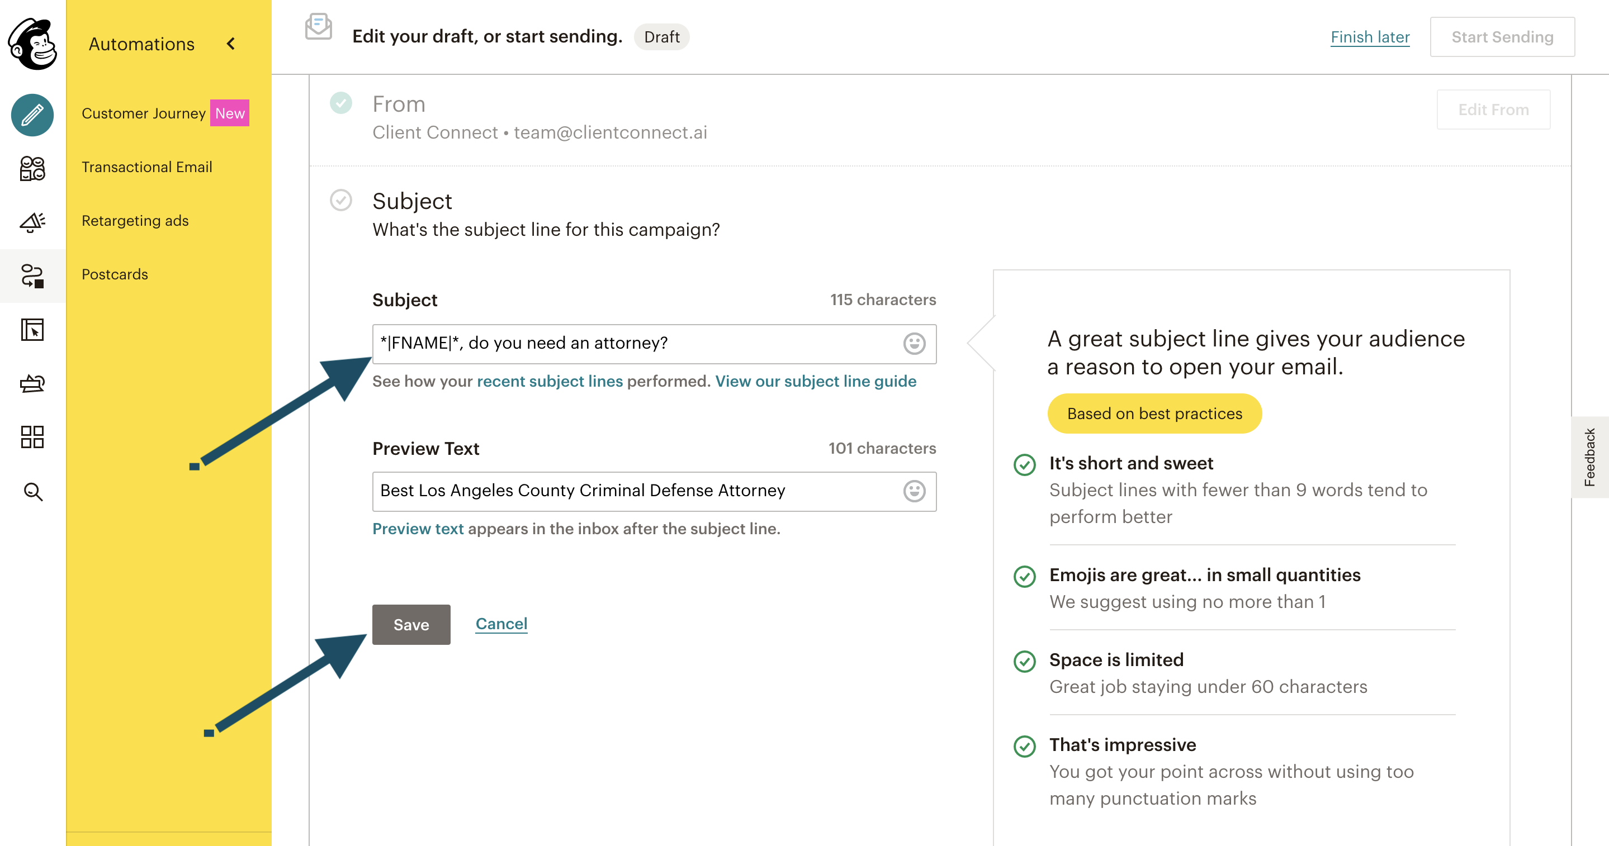Open the Website icon in sidebar

(x=32, y=330)
